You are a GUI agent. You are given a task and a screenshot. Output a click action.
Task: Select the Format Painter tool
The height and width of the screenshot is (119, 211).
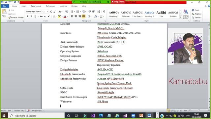[x=16, y=18]
